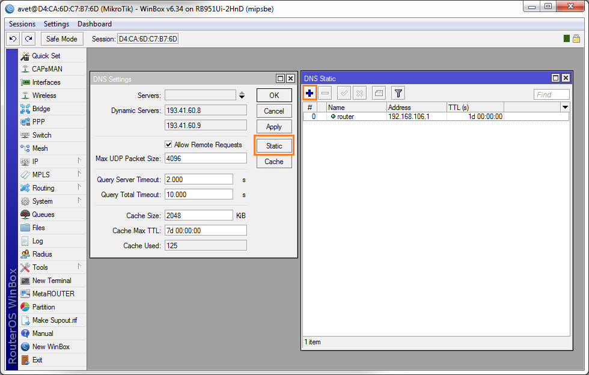Expand the Routing submenu in sidebar
This screenshot has width=589, height=375.
click(43, 188)
